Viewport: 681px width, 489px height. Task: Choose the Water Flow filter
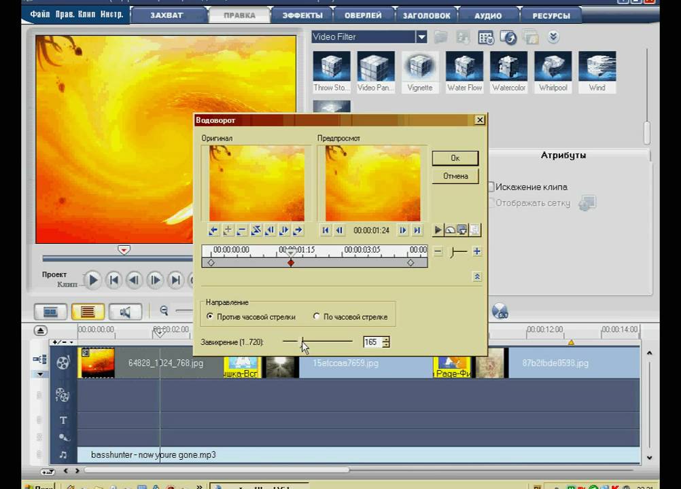click(464, 71)
